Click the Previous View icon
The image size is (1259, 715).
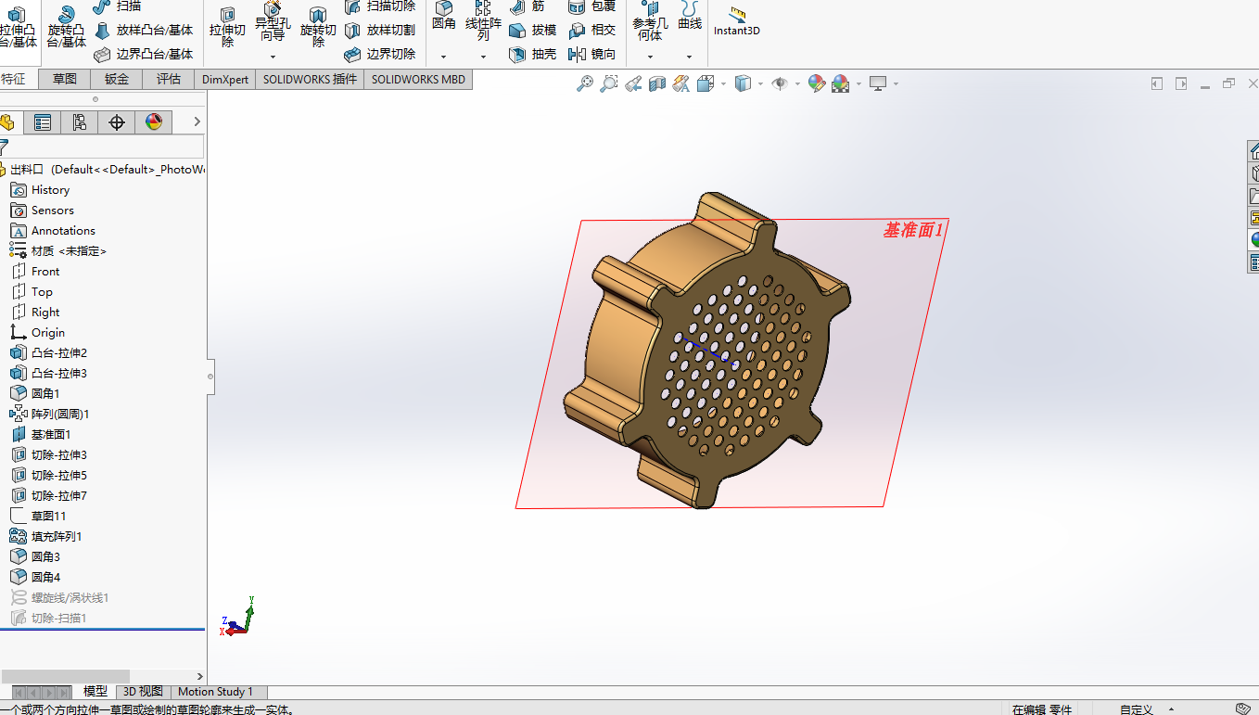point(633,84)
